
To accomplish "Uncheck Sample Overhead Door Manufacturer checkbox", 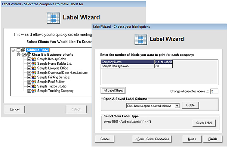I will 29,73.
